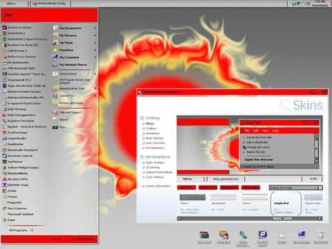Click Help menu in skin preview

point(275,131)
